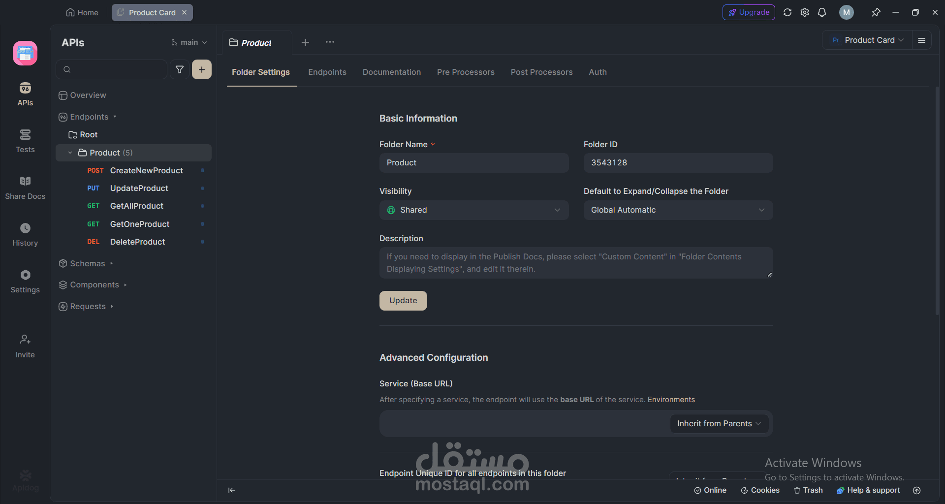Screen dimensions: 945x504
Task: Open the Settings sidebar section
Action: pos(25,281)
